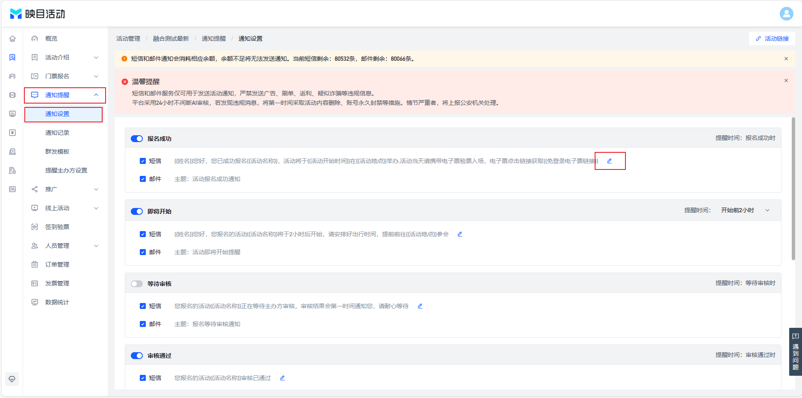The width and height of the screenshot is (802, 398).
Task: Click the 概览 dashboard icon
Action: [35, 39]
